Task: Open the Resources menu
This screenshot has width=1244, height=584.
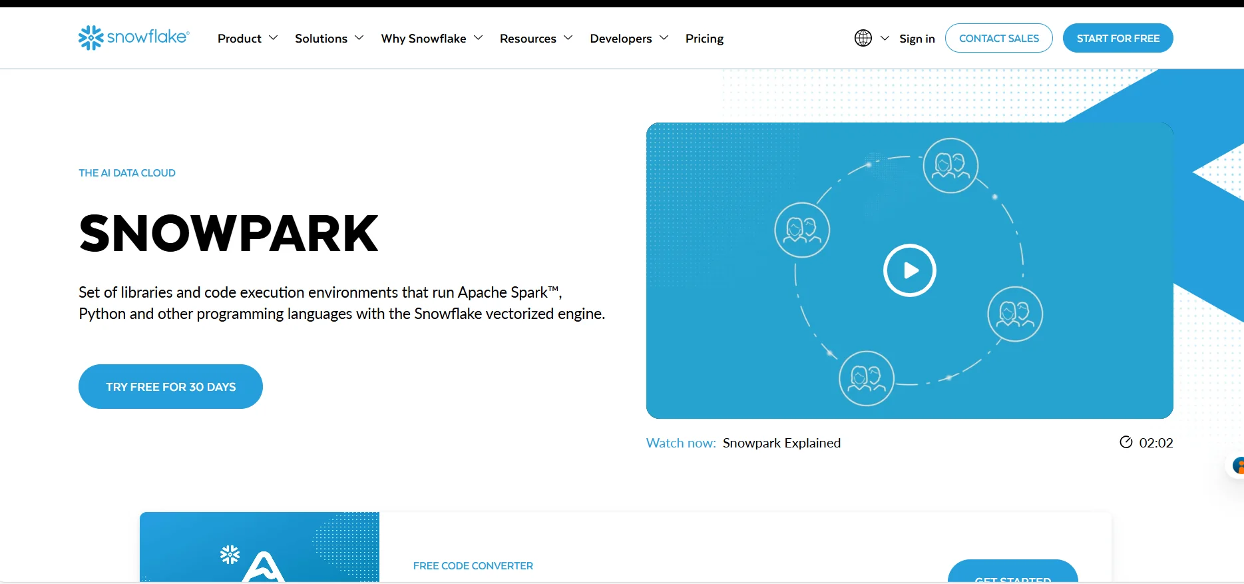Action: [536, 39]
